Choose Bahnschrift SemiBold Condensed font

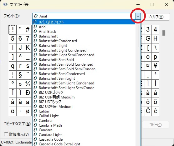click(84, 64)
